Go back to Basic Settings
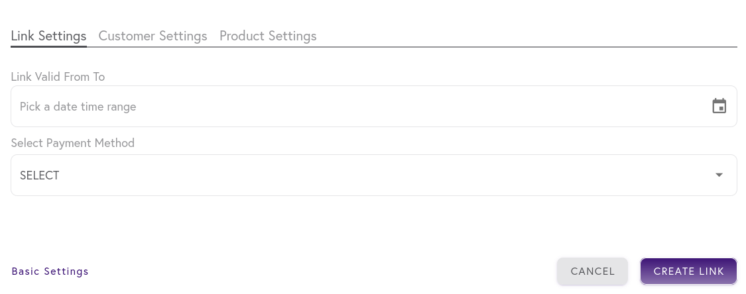The width and height of the screenshot is (746, 294). click(50, 271)
